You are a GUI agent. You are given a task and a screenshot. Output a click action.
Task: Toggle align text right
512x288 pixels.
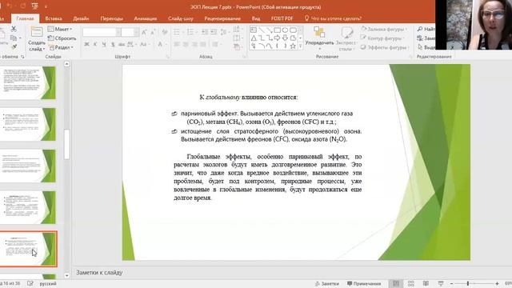(194, 44)
